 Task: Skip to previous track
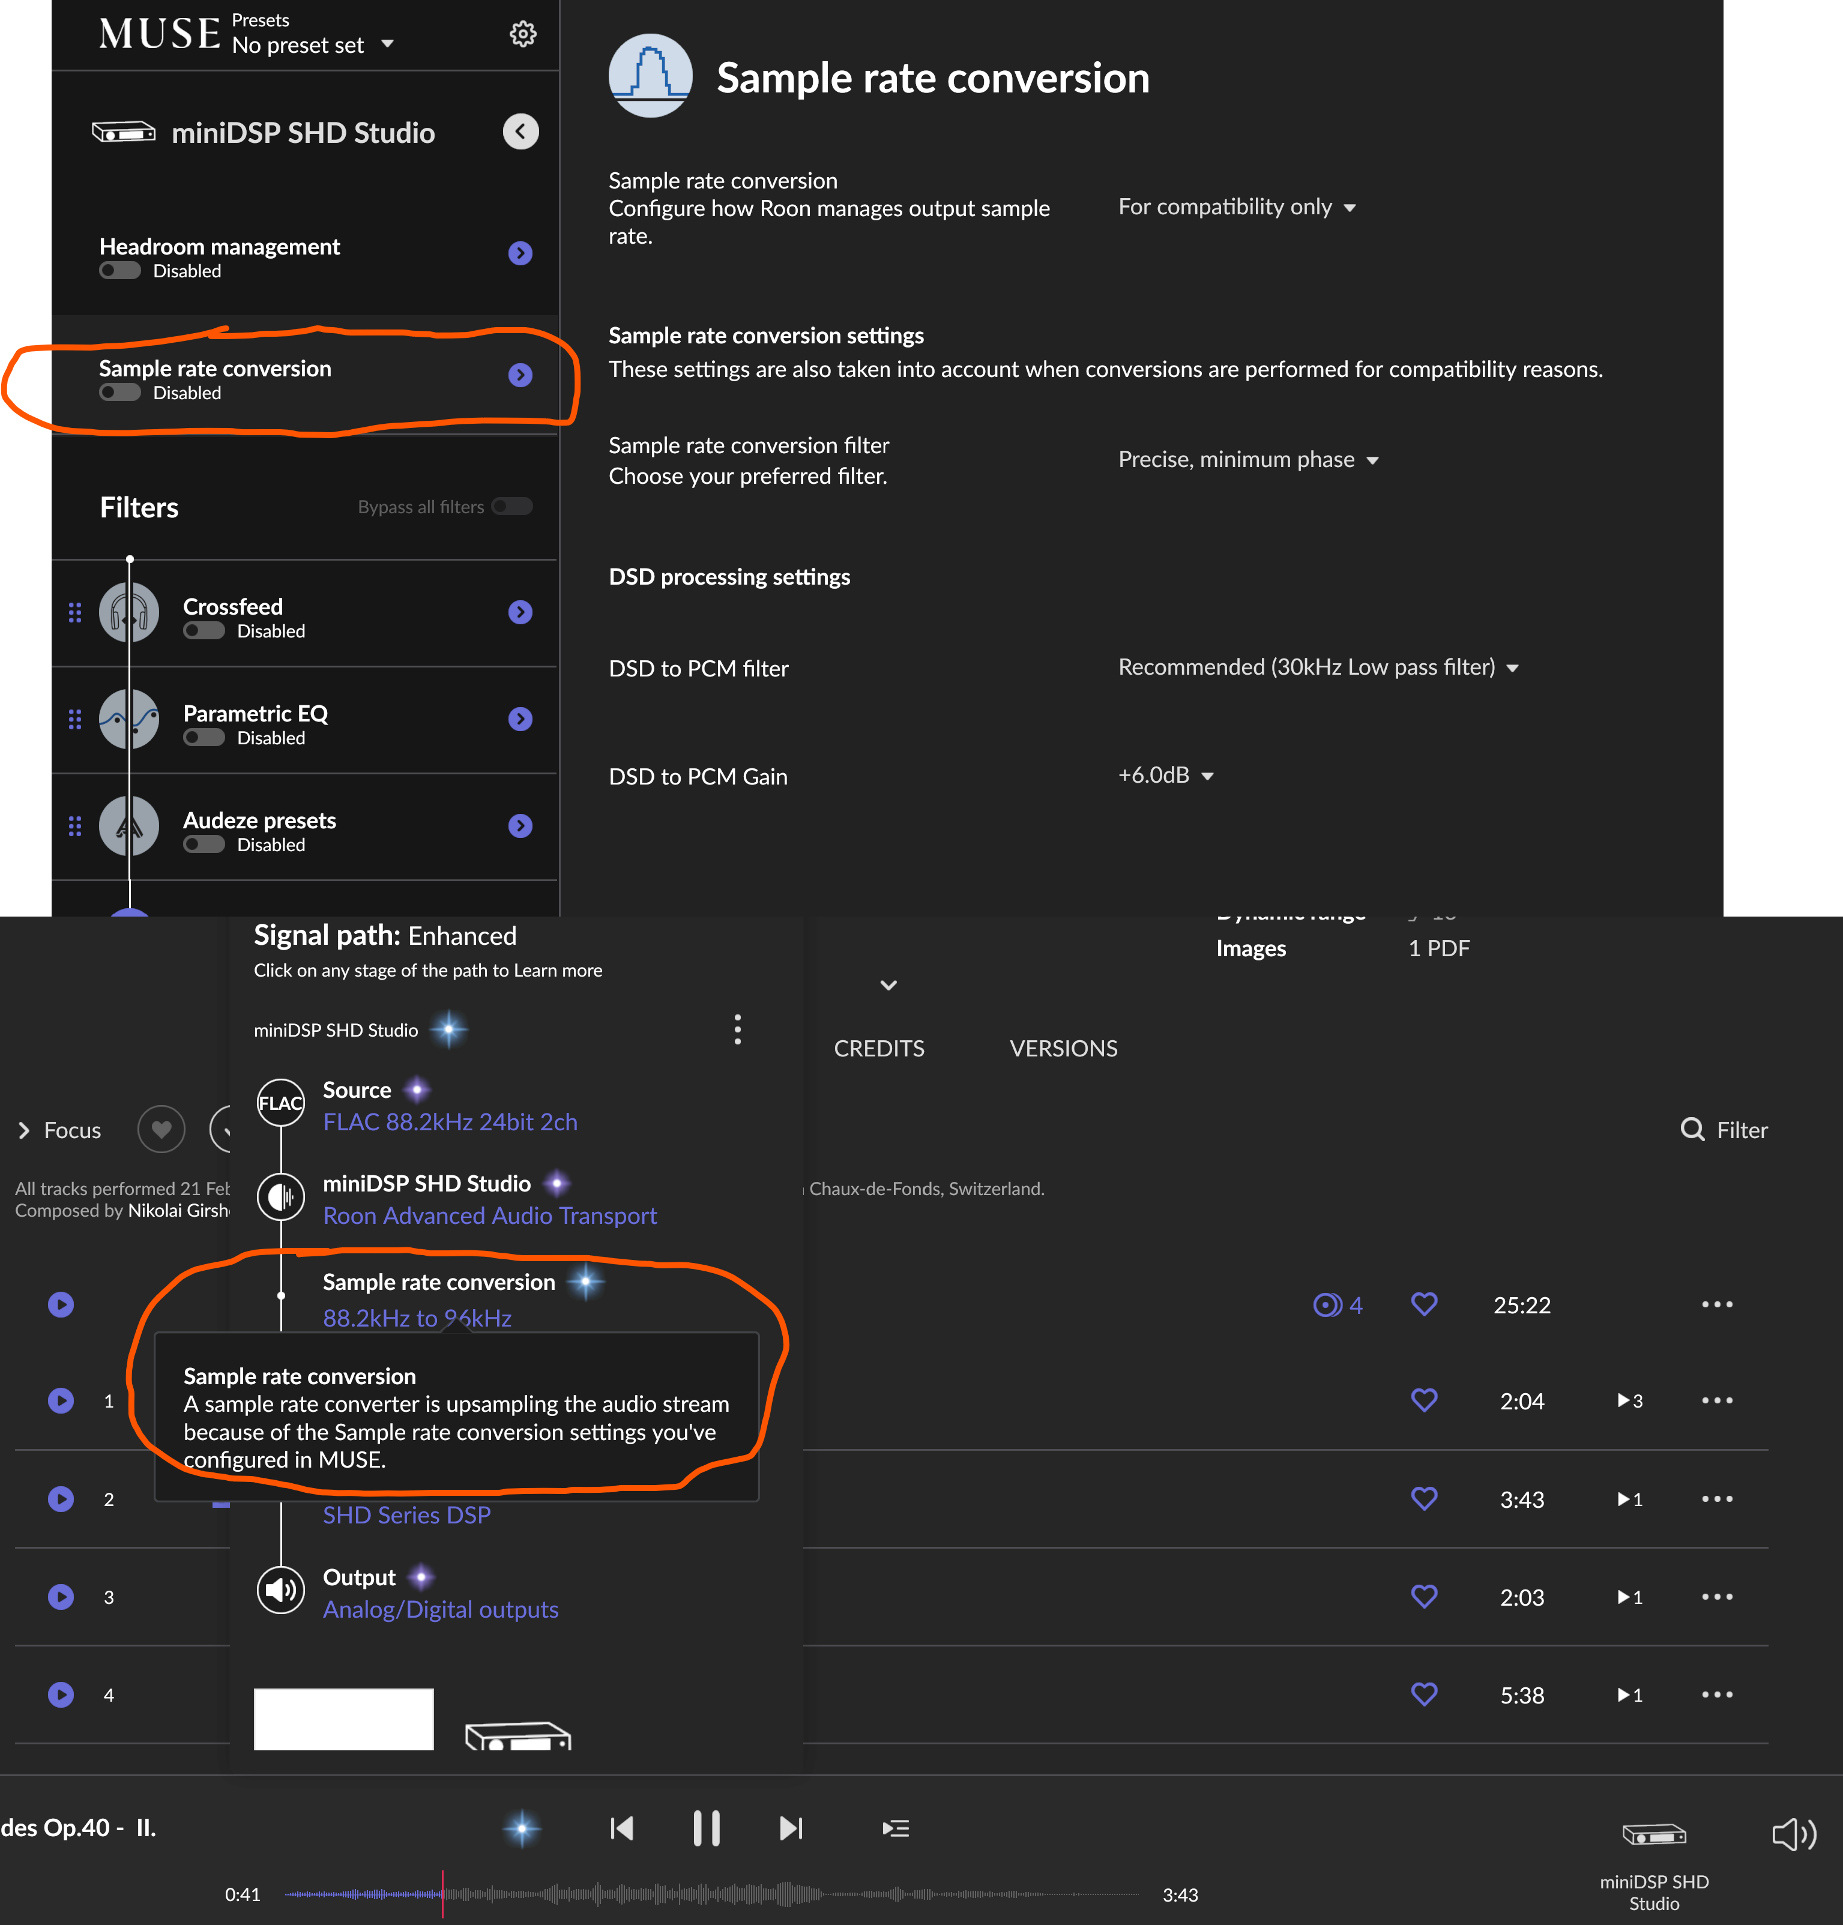click(622, 1829)
